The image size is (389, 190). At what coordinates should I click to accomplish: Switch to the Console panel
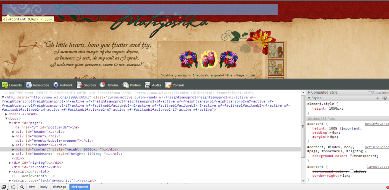175,85
